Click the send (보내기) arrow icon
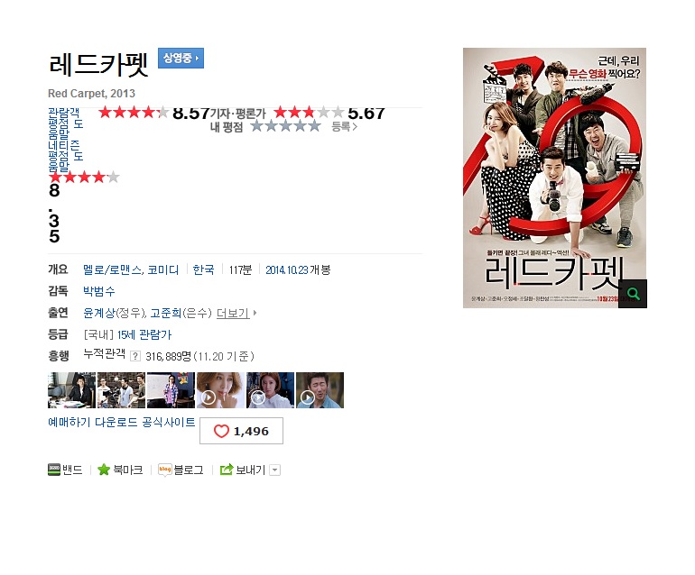The width and height of the screenshot is (695, 575). click(227, 470)
